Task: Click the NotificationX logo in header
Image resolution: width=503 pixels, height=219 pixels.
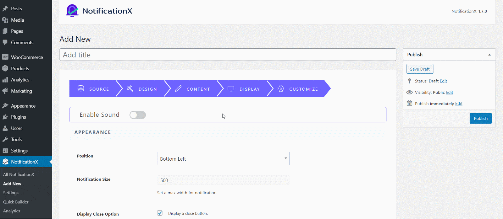Action: [99, 11]
